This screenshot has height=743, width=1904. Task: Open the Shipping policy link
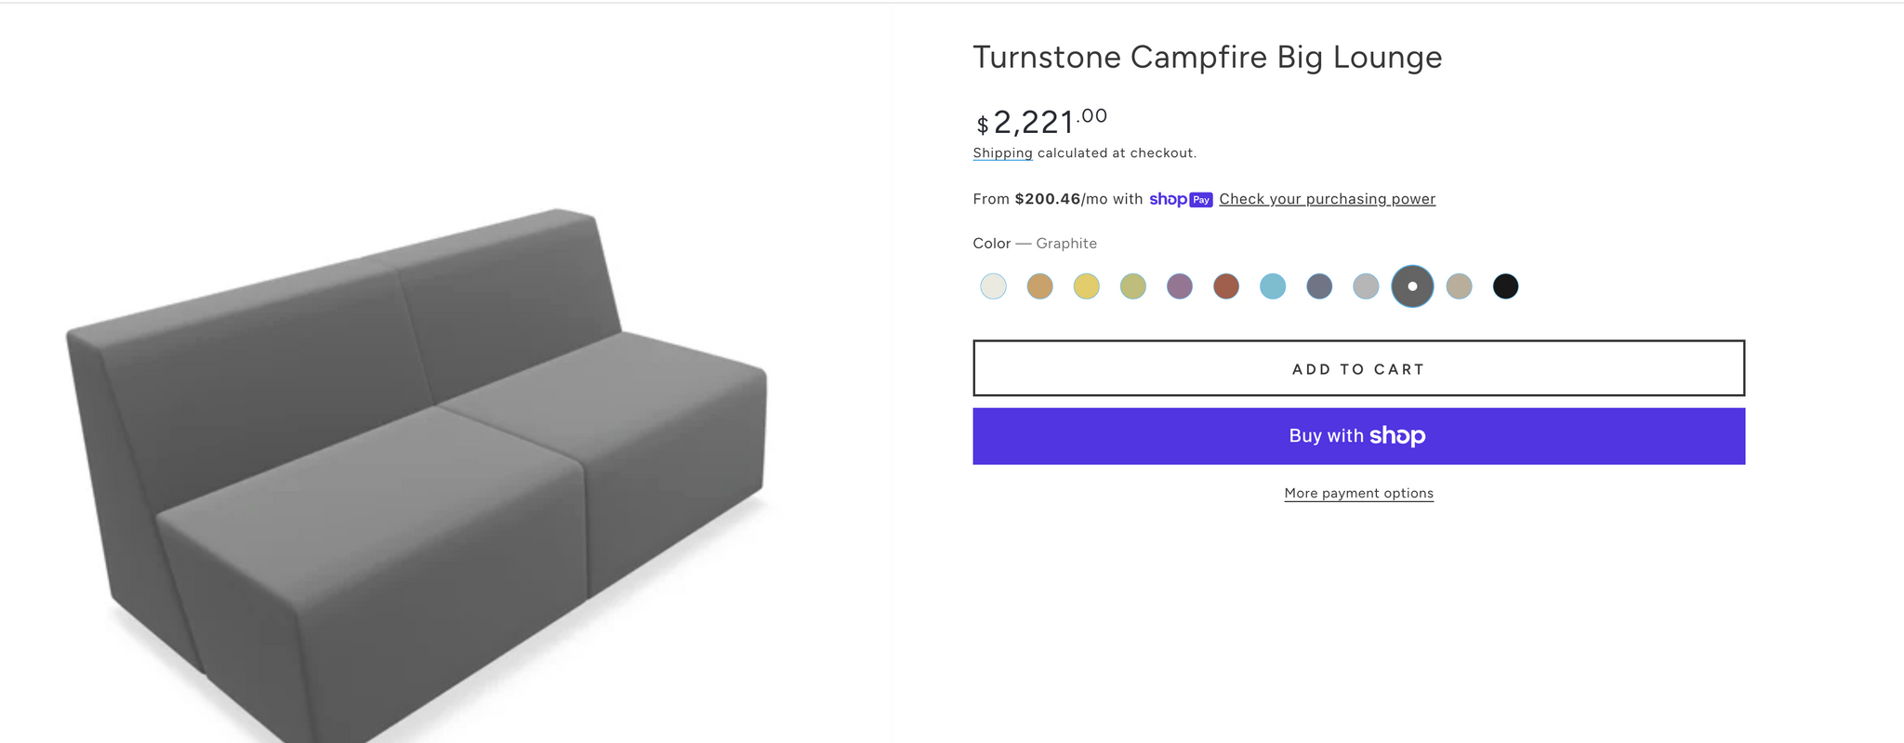point(1002,153)
